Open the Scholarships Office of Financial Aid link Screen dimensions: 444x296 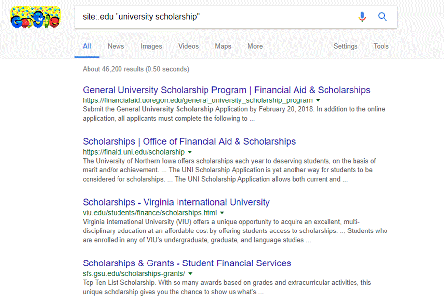[189, 142]
